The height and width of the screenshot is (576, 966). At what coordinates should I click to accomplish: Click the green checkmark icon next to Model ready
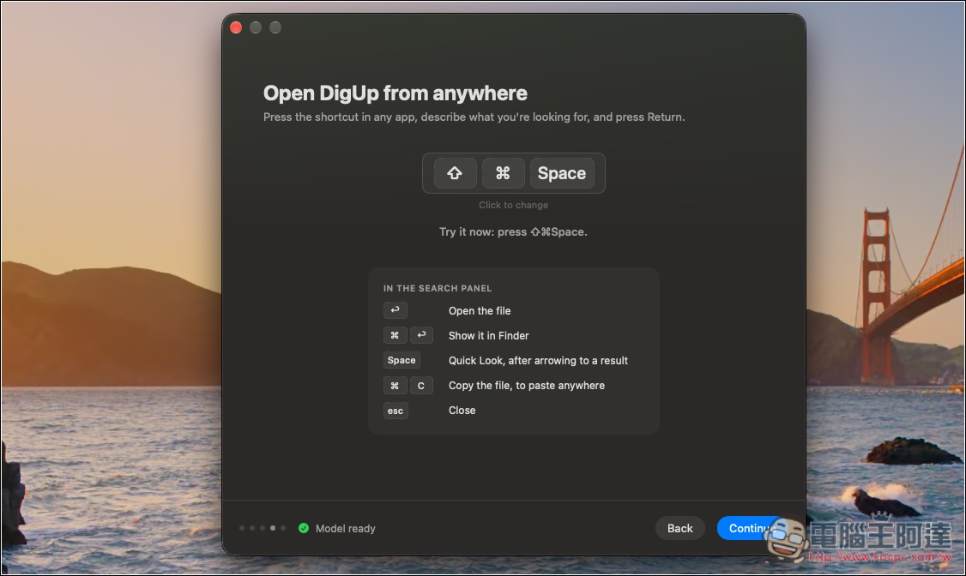point(304,528)
